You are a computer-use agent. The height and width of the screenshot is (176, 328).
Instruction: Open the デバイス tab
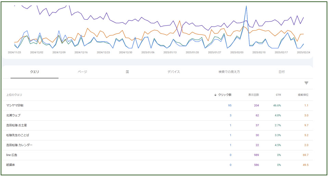pos(174,72)
